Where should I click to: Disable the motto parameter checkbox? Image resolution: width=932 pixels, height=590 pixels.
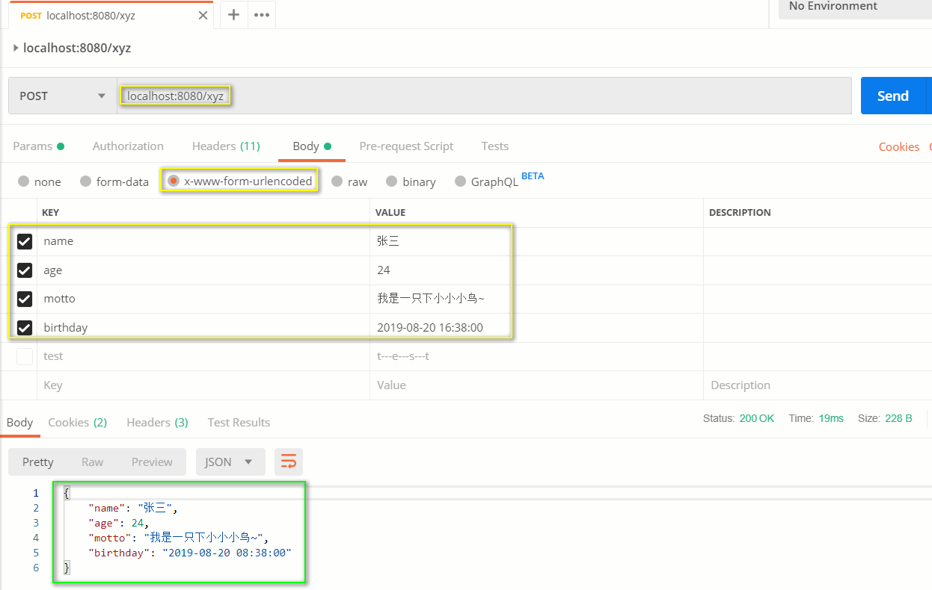[24, 299]
